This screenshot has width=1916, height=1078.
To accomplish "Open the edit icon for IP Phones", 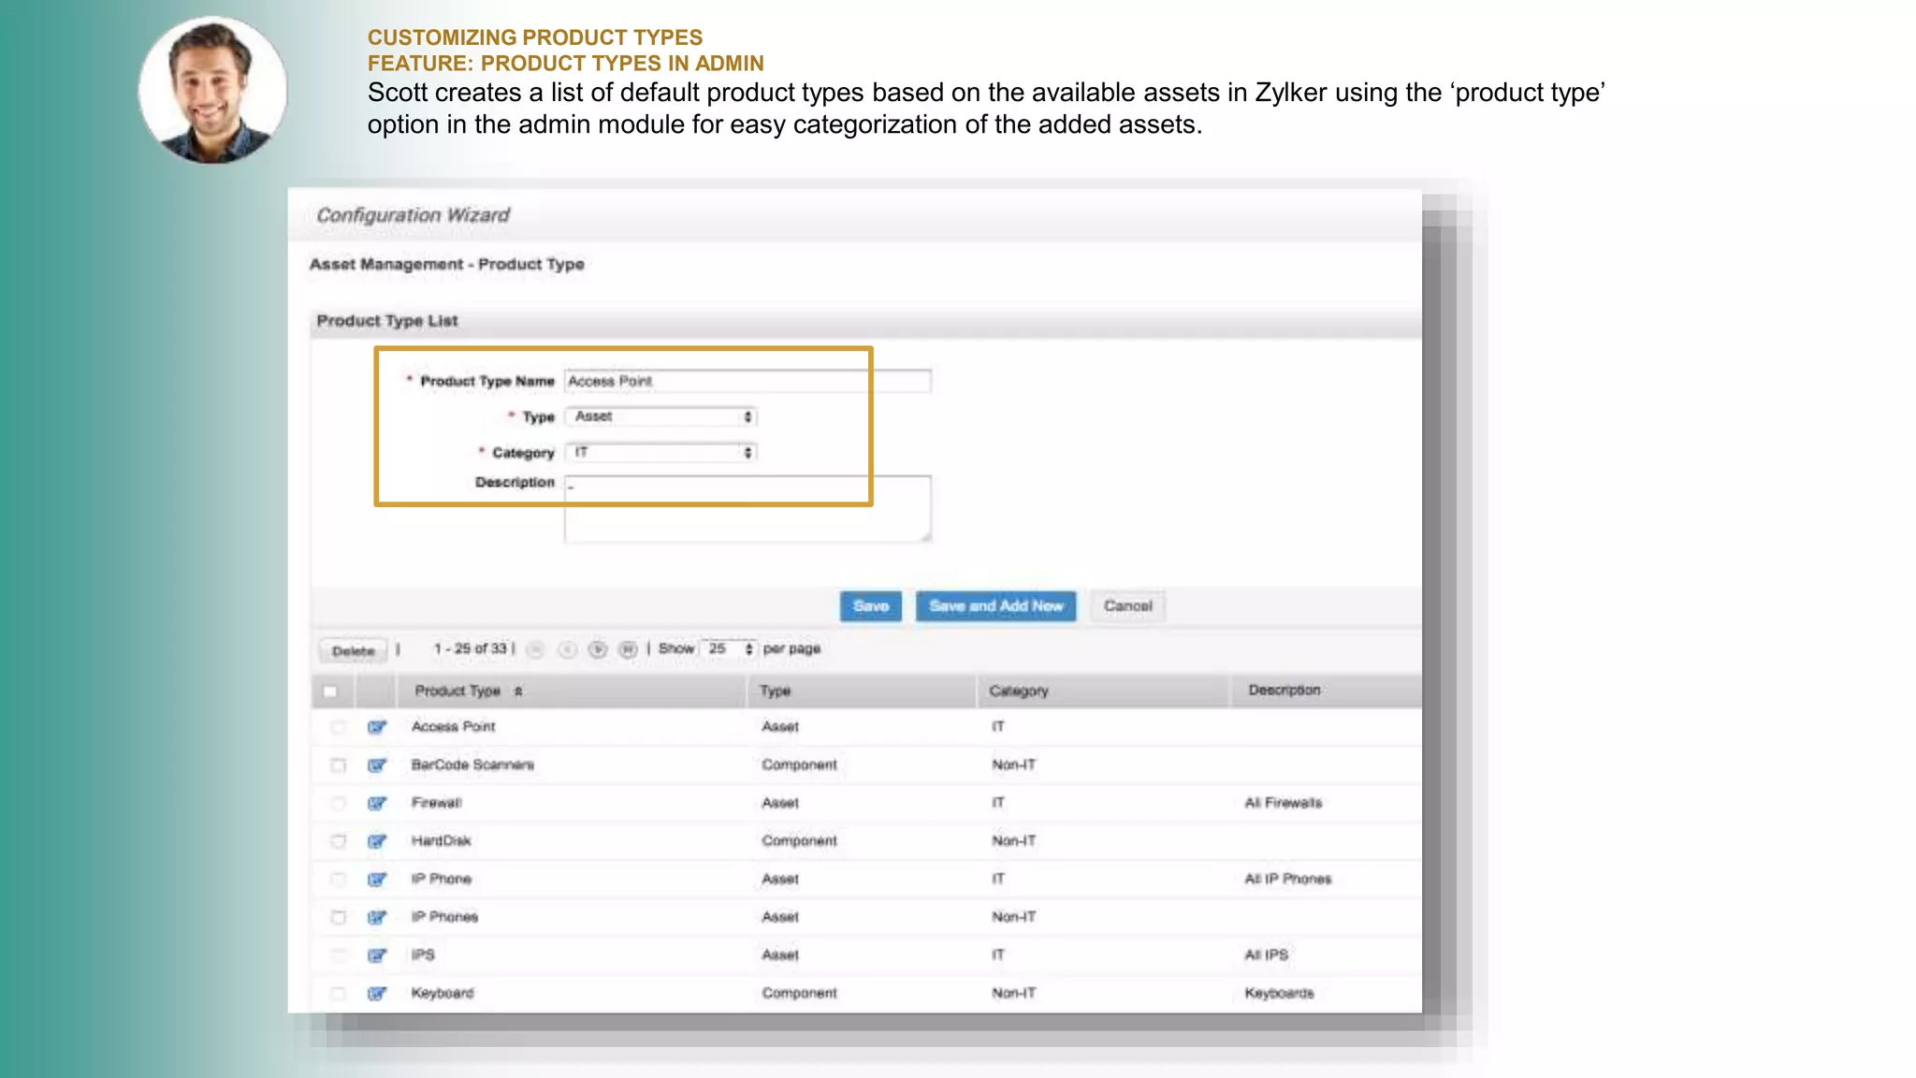I will (x=377, y=917).
